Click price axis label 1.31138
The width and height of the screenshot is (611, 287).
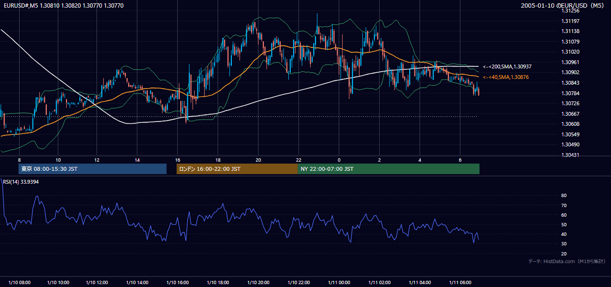[570, 31]
